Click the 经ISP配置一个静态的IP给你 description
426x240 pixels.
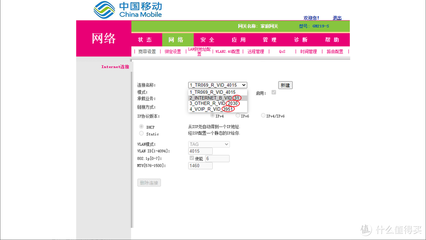tap(214, 133)
